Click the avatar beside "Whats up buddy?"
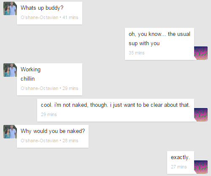 click(10, 8)
